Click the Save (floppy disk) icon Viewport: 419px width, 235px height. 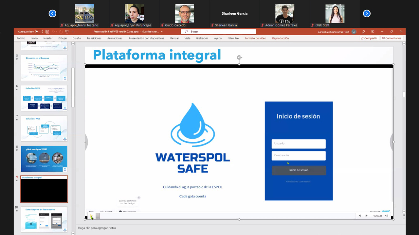coord(47,32)
